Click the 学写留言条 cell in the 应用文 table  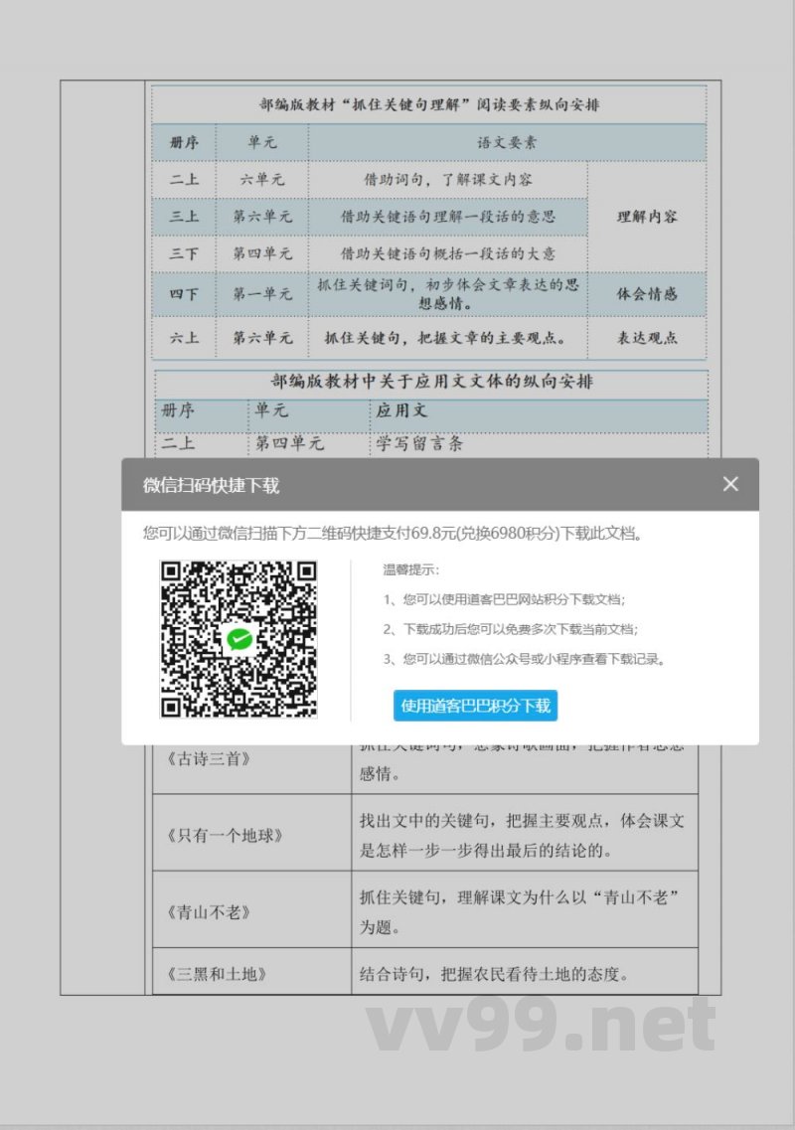coord(417,445)
